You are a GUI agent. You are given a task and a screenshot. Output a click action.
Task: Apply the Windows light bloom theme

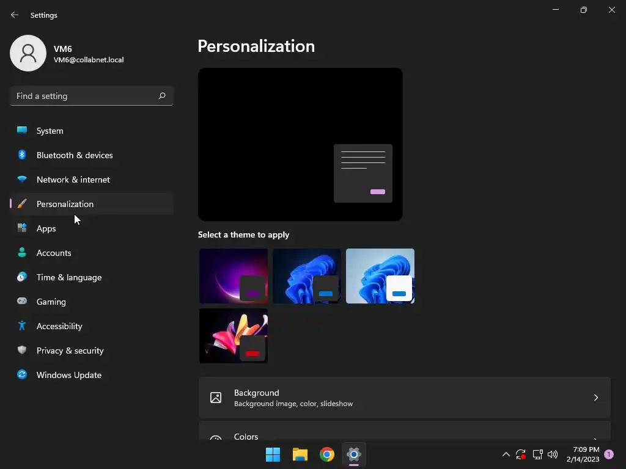click(380, 276)
